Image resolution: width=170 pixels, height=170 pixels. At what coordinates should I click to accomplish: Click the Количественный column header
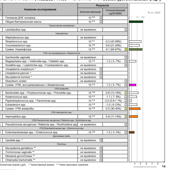point(90,12)
